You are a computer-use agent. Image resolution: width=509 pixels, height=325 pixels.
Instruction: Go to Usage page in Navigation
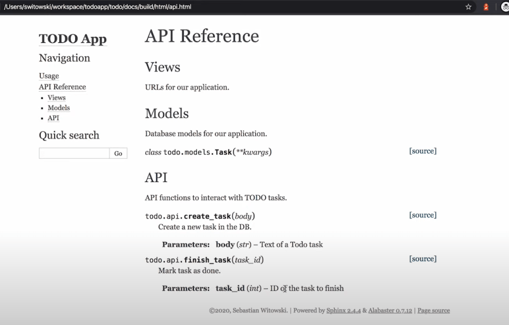click(49, 76)
